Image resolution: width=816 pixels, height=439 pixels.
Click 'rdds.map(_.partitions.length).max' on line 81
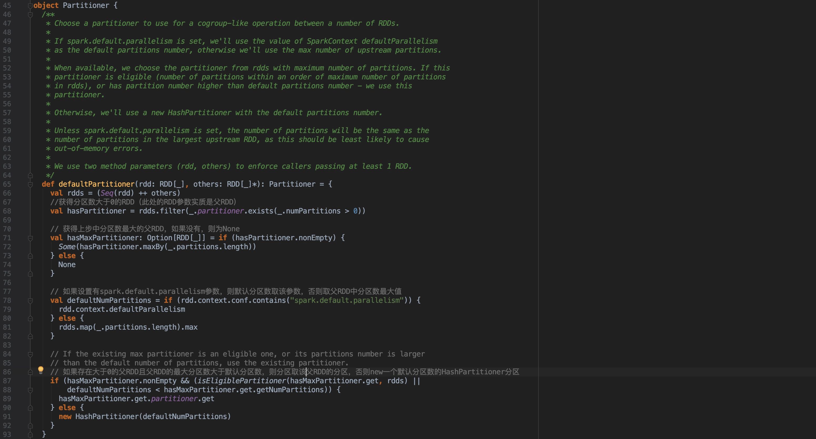128,327
